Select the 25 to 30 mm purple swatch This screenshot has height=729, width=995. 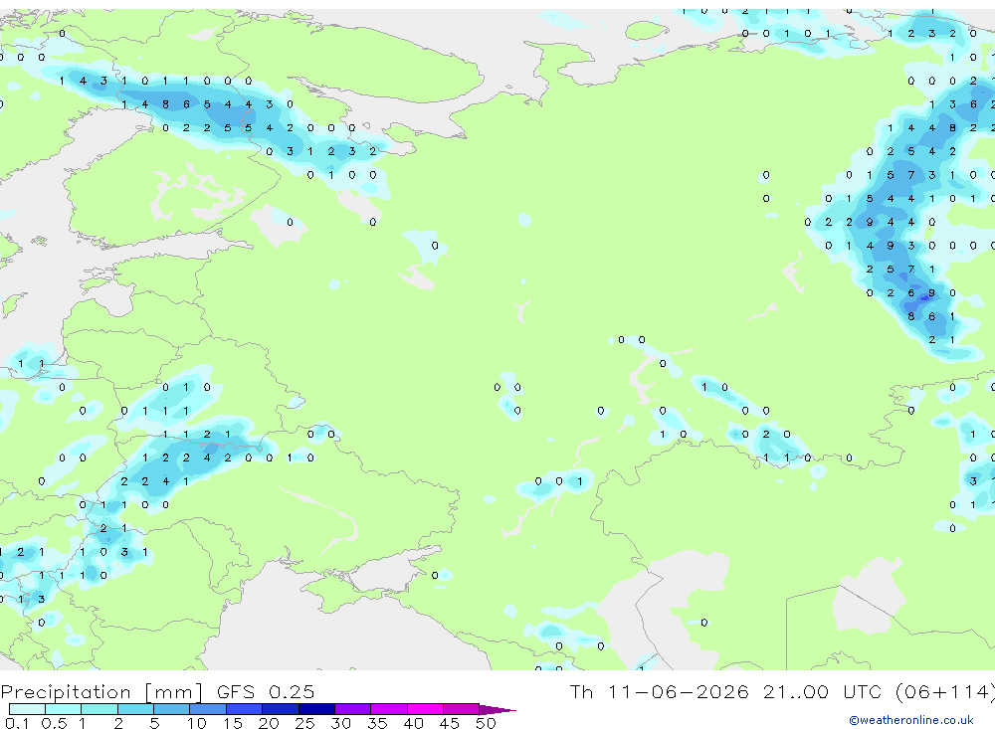point(316,709)
